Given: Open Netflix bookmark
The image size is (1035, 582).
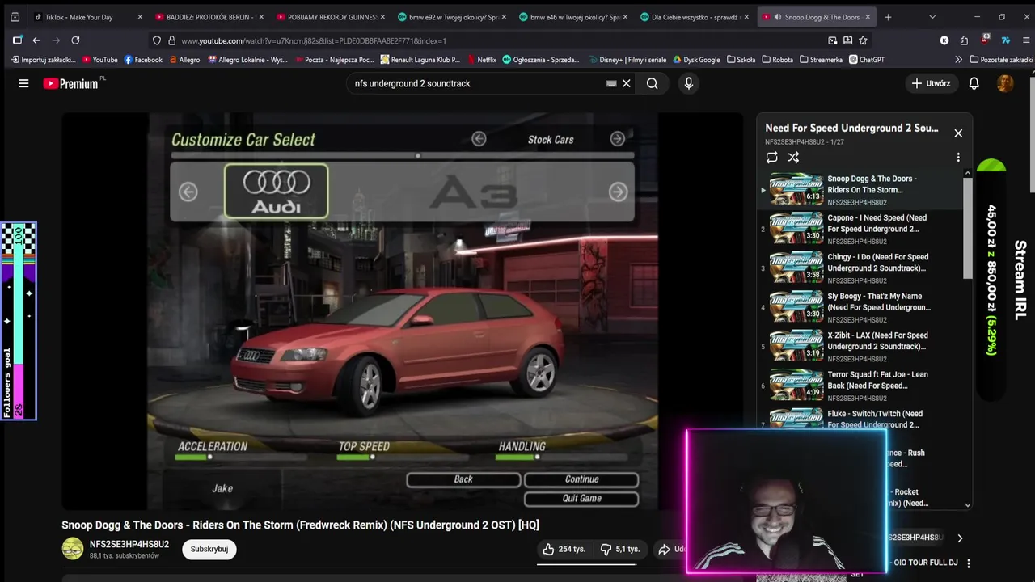Looking at the screenshot, I should pyautogui.click(x=481, y=60).
